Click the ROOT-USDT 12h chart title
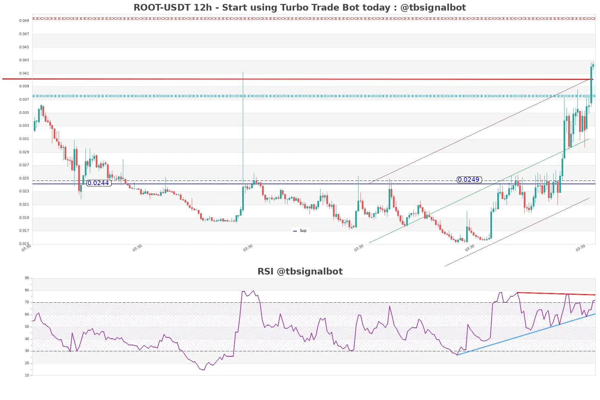Screen dimensions: 600x400 pos(300,8)
